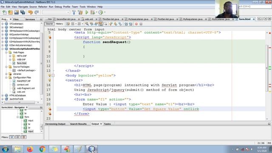Click the warning glyph on line 21
Viewport: 272px width, 153px height.
pos(50,109)
